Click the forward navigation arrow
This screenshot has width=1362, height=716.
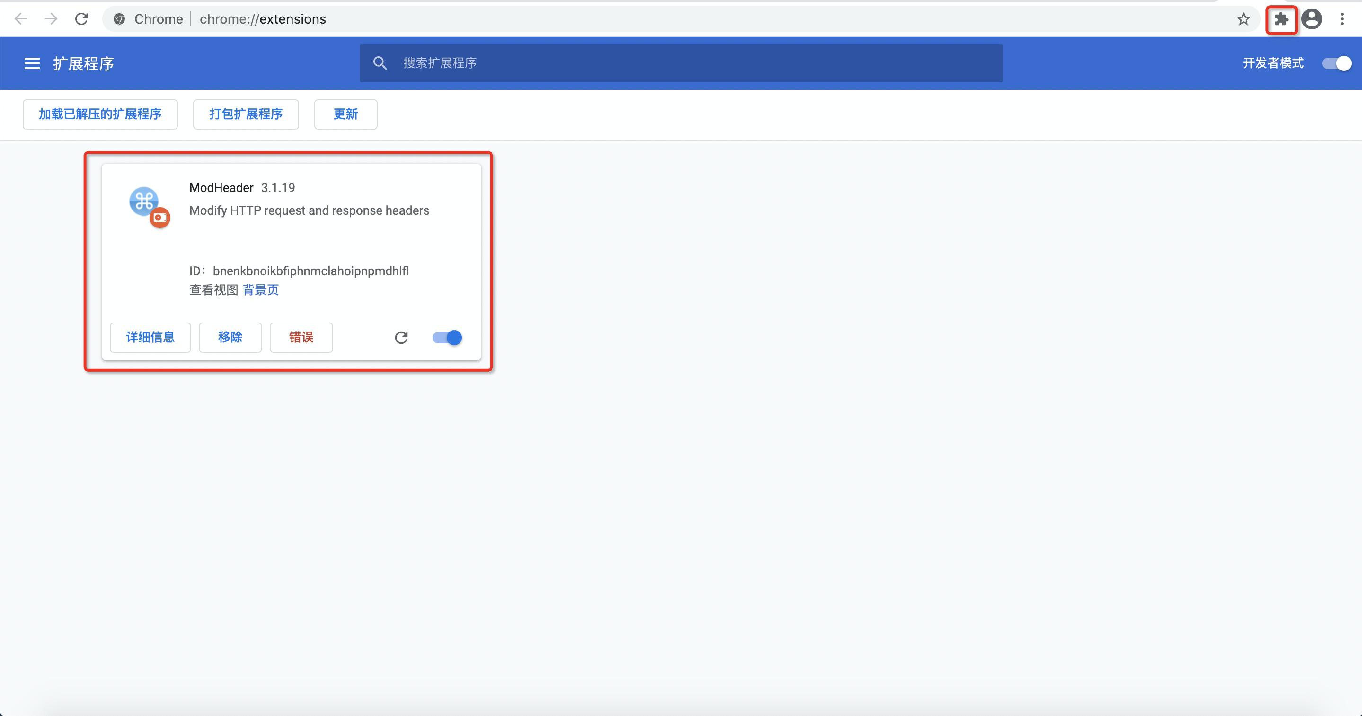pos(51,19)
